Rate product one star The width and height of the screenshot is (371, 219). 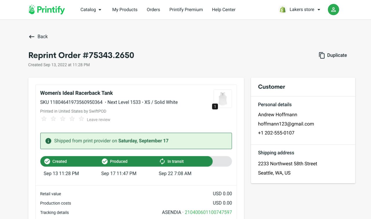point(44,119)
